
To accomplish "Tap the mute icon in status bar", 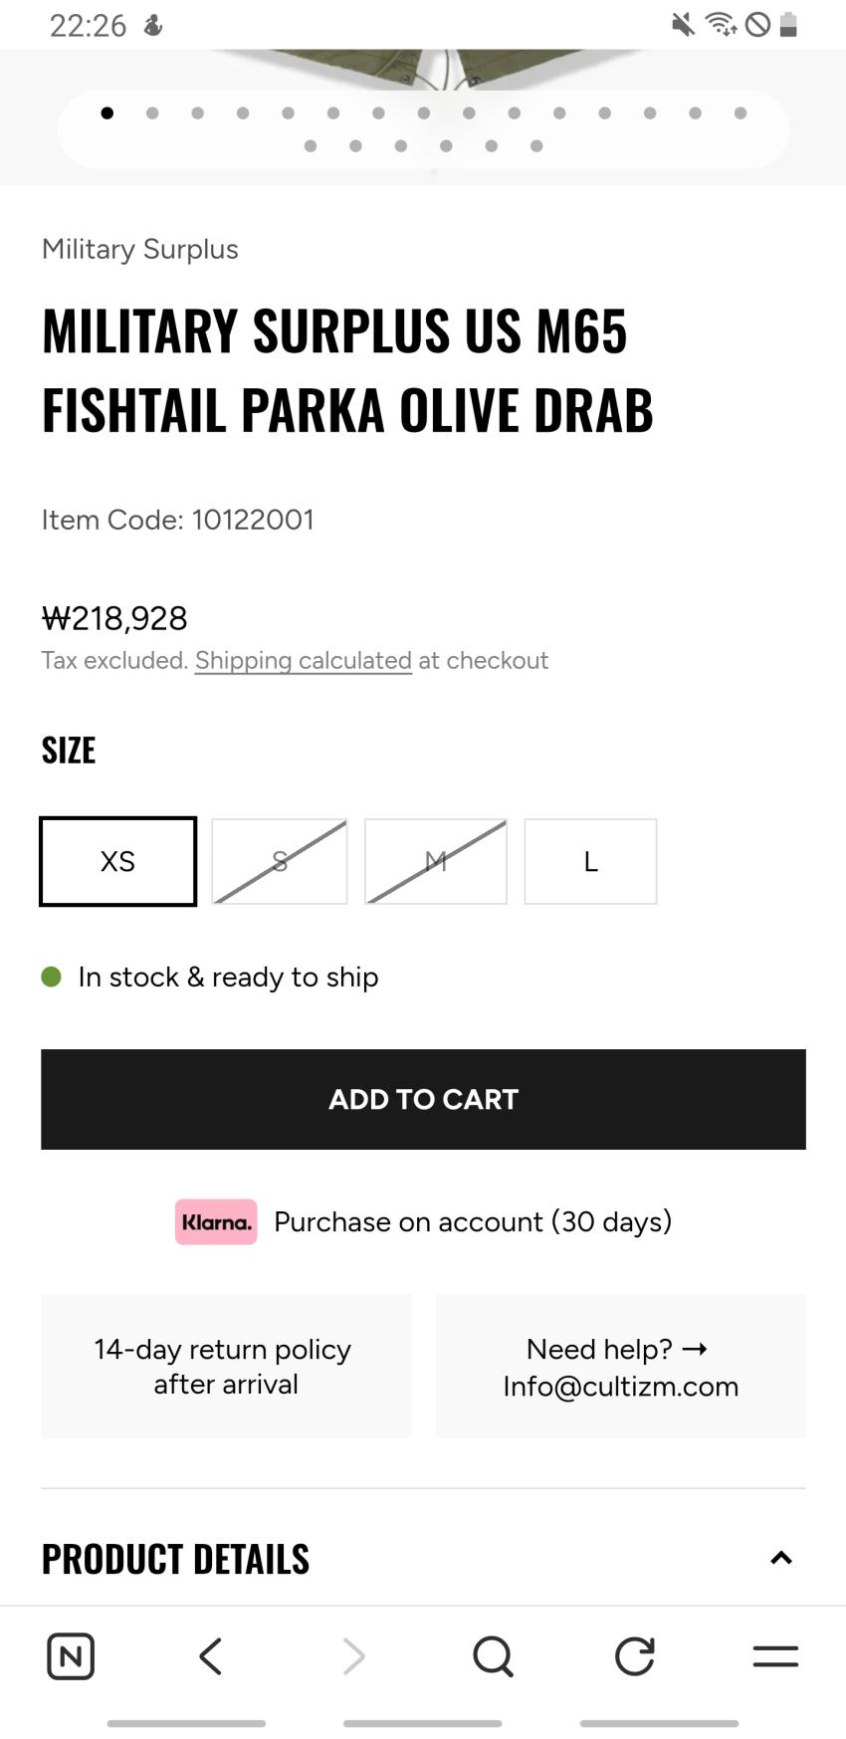I will [683, 24].
